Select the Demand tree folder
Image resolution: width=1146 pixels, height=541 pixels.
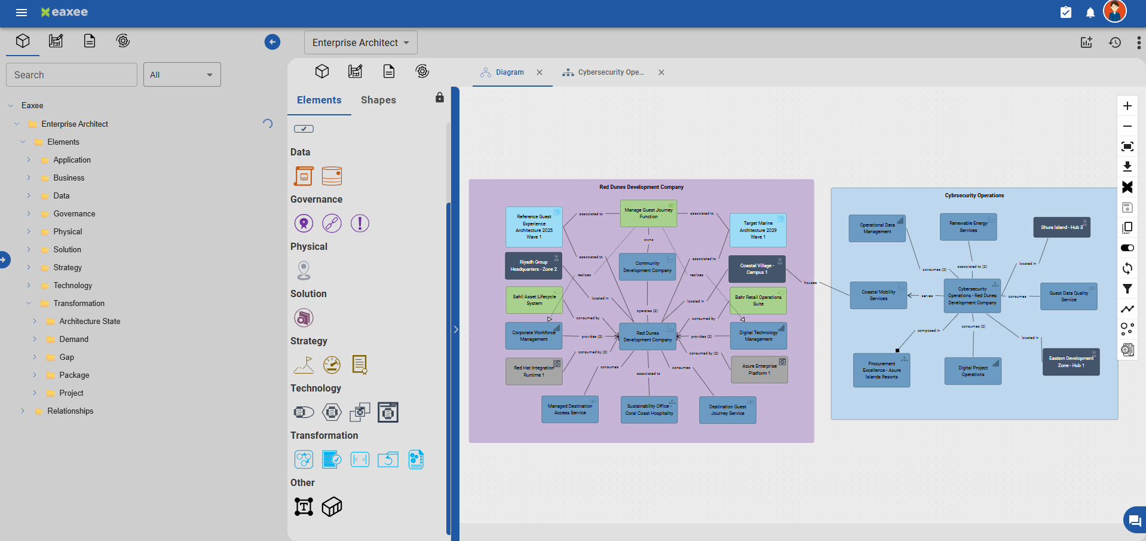tap(73, 340)
